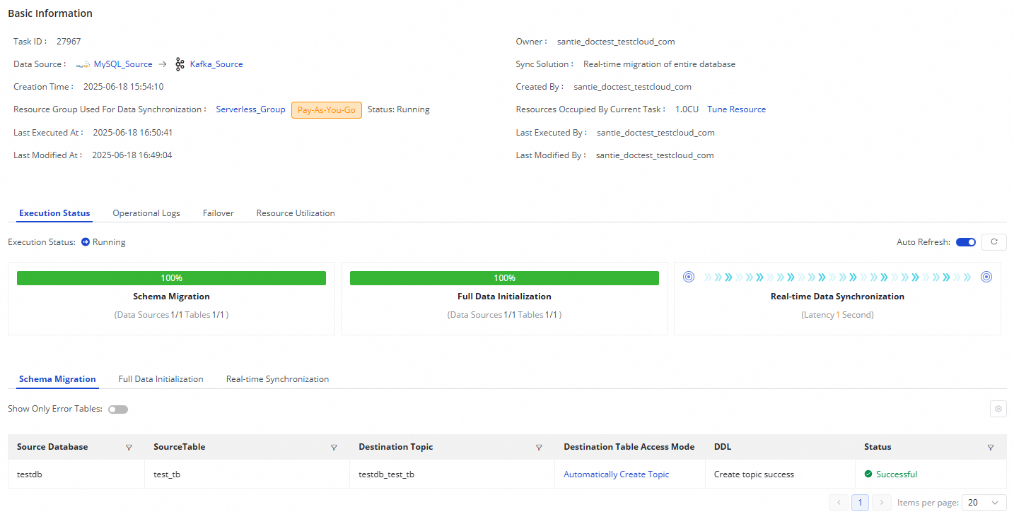1014x514 pixels.
Task: Click the Tune Resource link
Action: click(737, 109)
